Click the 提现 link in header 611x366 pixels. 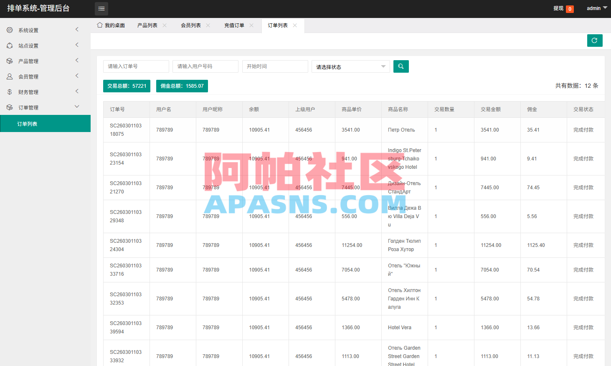(x=558, y=8)
